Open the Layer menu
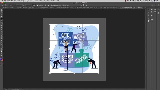The image size is (160, 90). 27,1
